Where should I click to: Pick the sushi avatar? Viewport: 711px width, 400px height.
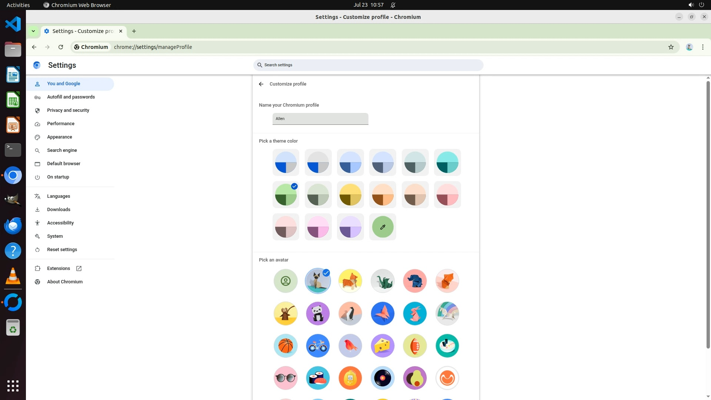(x=318, y=378)
